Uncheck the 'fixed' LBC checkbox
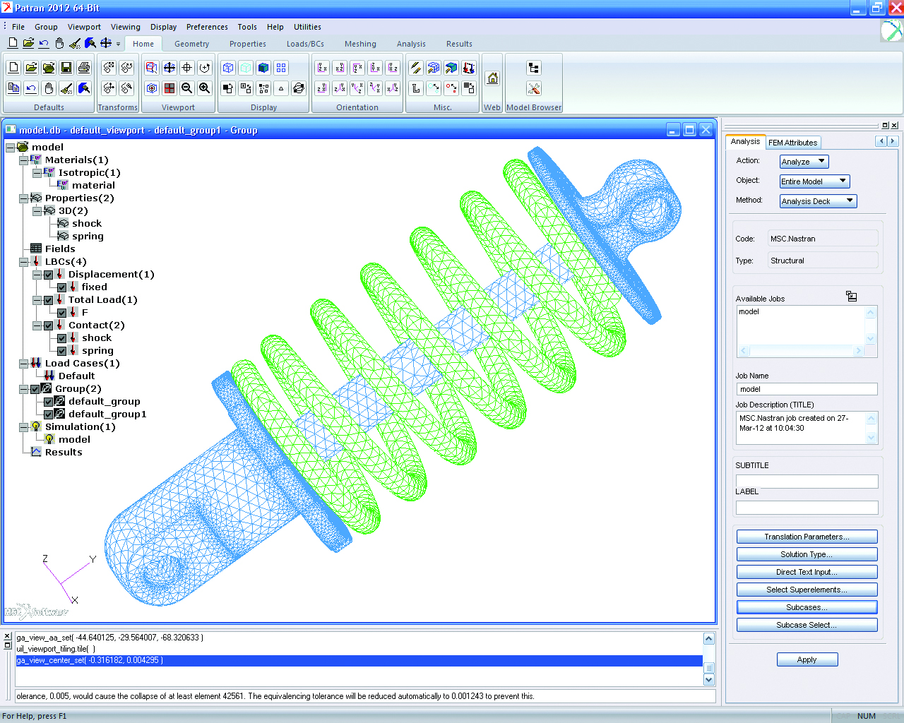Viewport: 904px width, 723px height. [x=62, y=287]
